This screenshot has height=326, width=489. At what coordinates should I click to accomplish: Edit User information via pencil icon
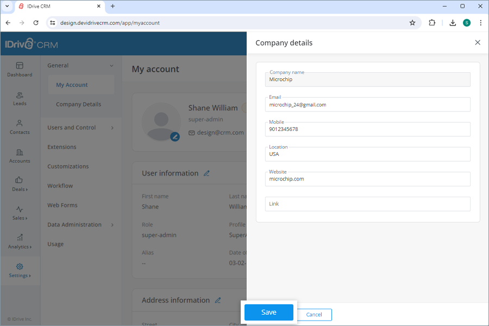pyautogui.click(x=206, y=173)
